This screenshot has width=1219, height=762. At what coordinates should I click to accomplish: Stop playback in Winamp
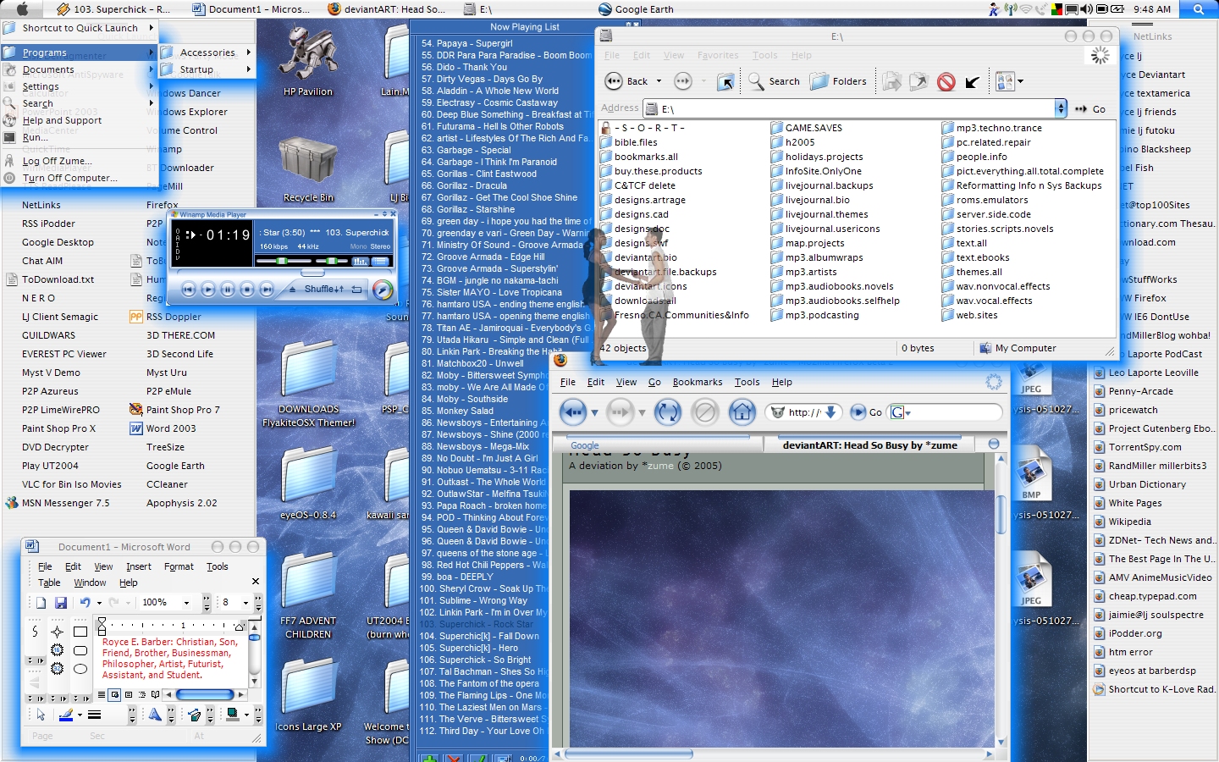(247, 289)
